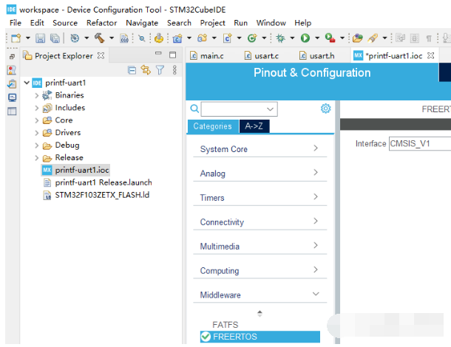This screenshot has width=451, height=347.
Task: Select the A->Z tab
Action: [x=254, y=126]
